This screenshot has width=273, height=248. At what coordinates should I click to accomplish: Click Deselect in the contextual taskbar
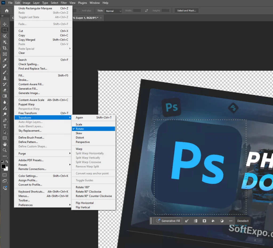point(243,221)
